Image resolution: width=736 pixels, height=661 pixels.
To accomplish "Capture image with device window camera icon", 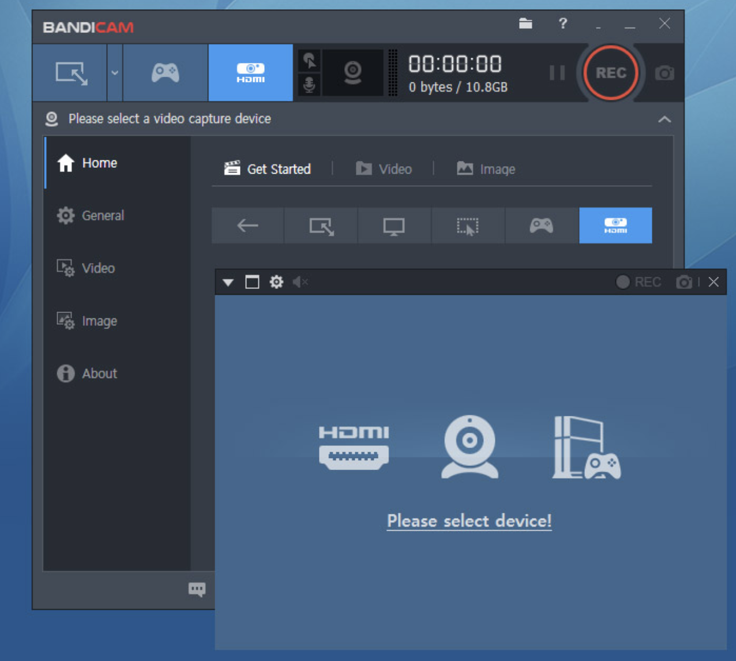I will [684, 282].
